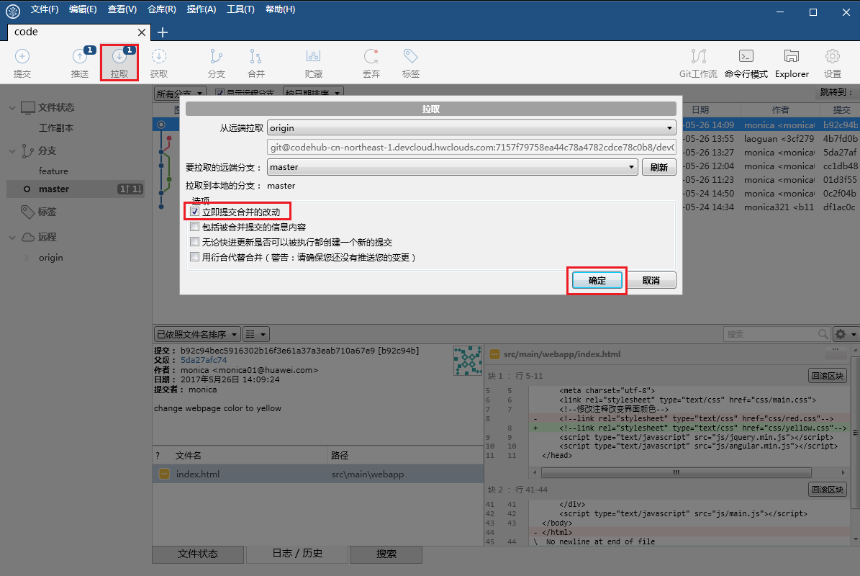Open the 按日期排序 dropdown

tap(313, 94)
